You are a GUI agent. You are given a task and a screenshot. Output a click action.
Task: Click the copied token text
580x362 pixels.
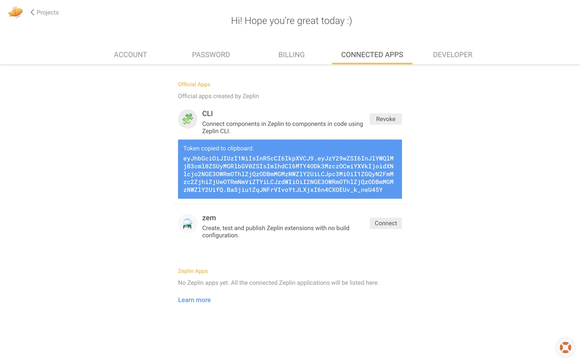288,174
